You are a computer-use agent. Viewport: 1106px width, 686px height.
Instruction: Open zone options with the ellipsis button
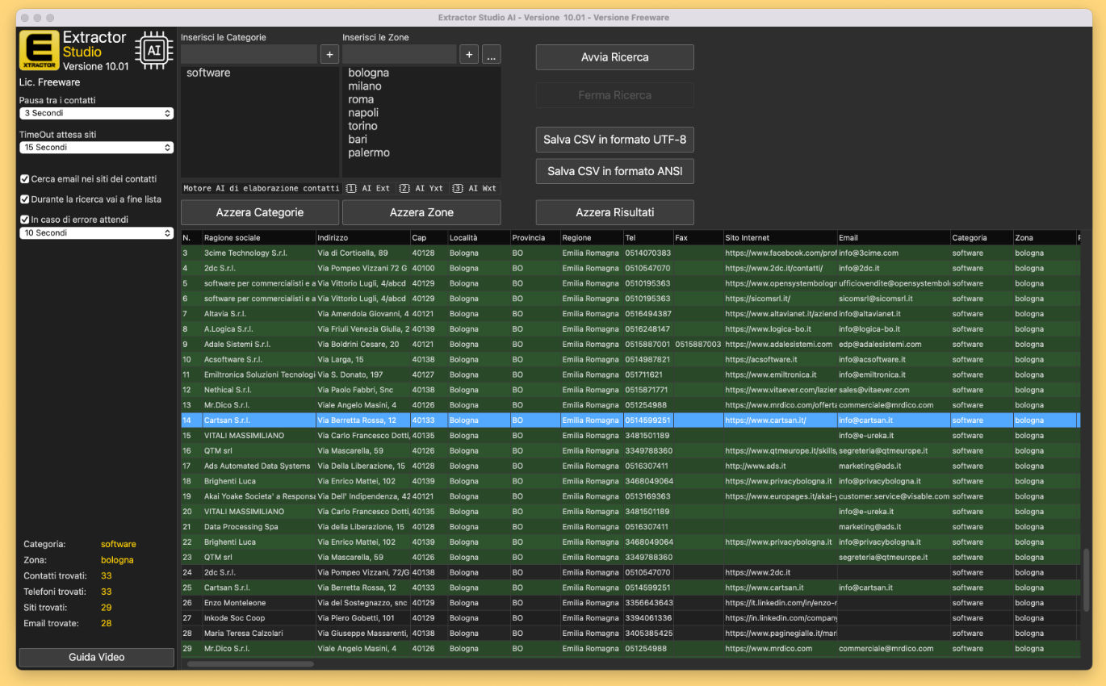(492, 55)
